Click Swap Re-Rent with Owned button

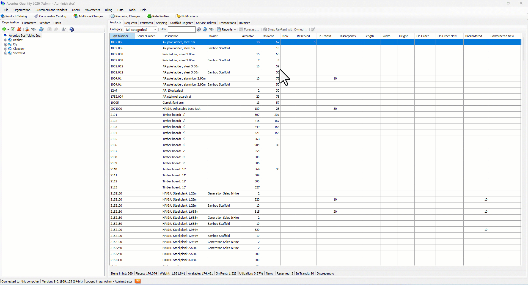[285, 29]
